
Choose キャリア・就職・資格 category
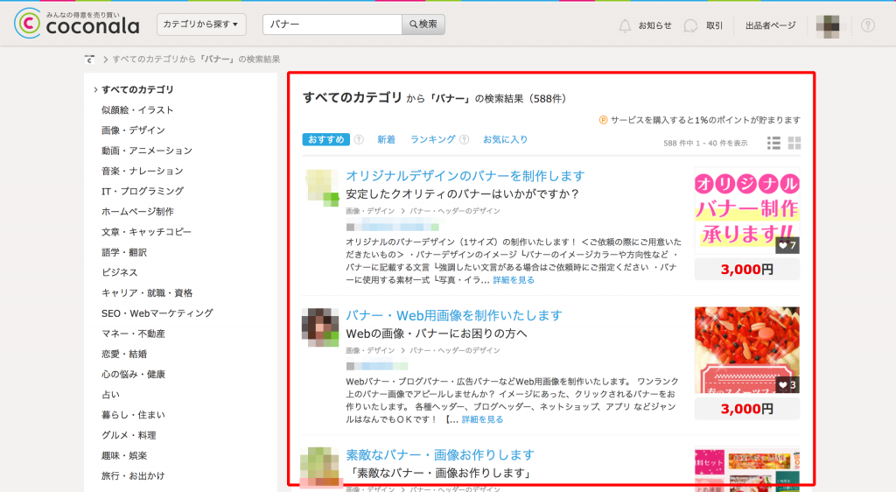147,293
